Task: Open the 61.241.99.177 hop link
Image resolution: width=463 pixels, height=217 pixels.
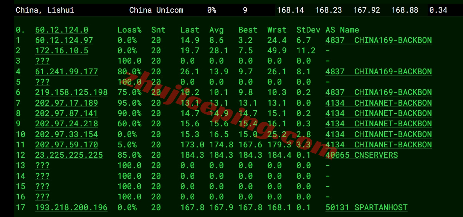Action: click(66, 72)
